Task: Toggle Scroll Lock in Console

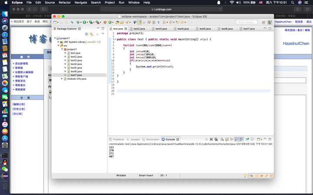Action: coord(227,139)
